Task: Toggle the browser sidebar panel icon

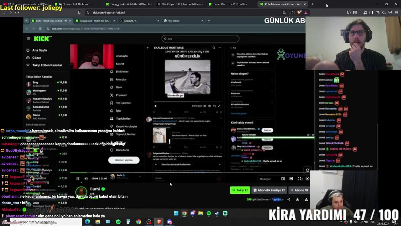Action: (x=371, y=13)
